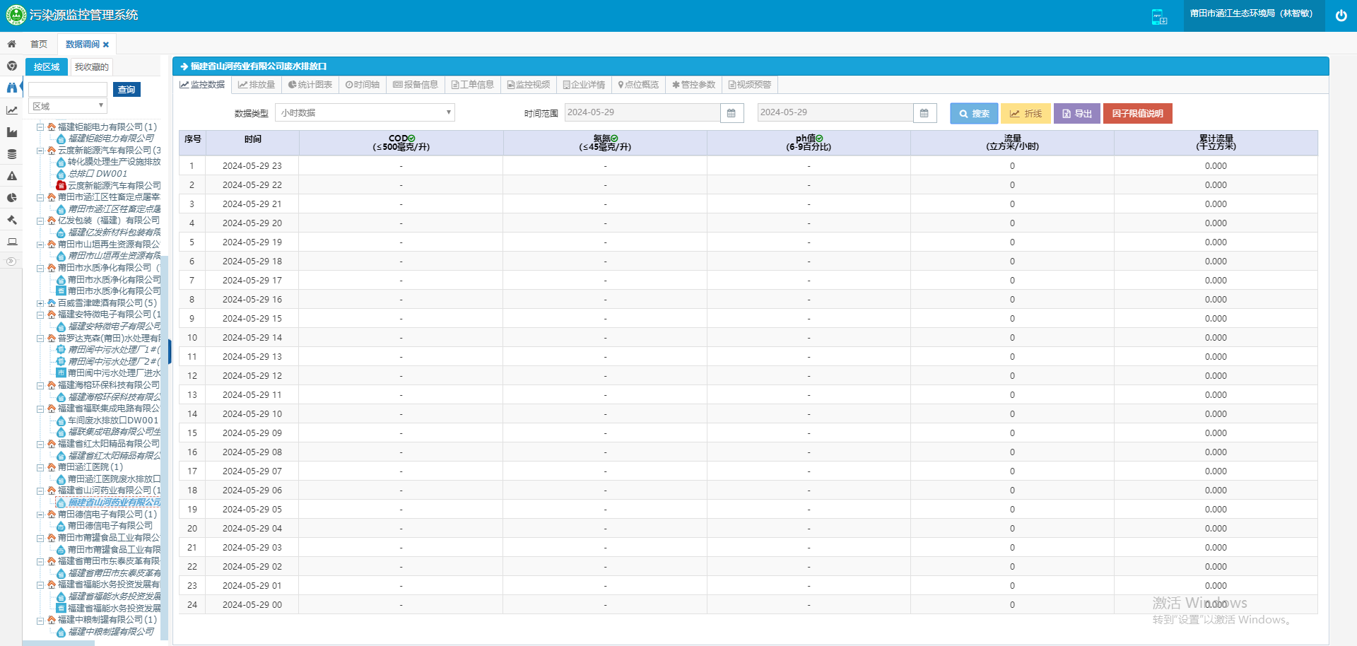Click the start date field 2024-05-29
Screen dimensions: 1357x646
642,112
